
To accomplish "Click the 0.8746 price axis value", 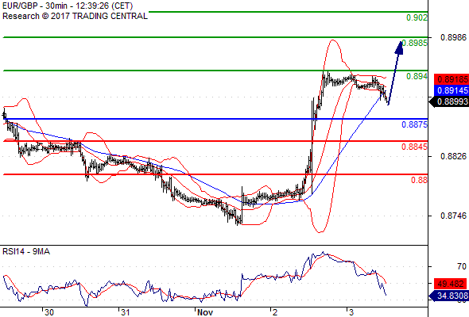I will tap(453, 216).
